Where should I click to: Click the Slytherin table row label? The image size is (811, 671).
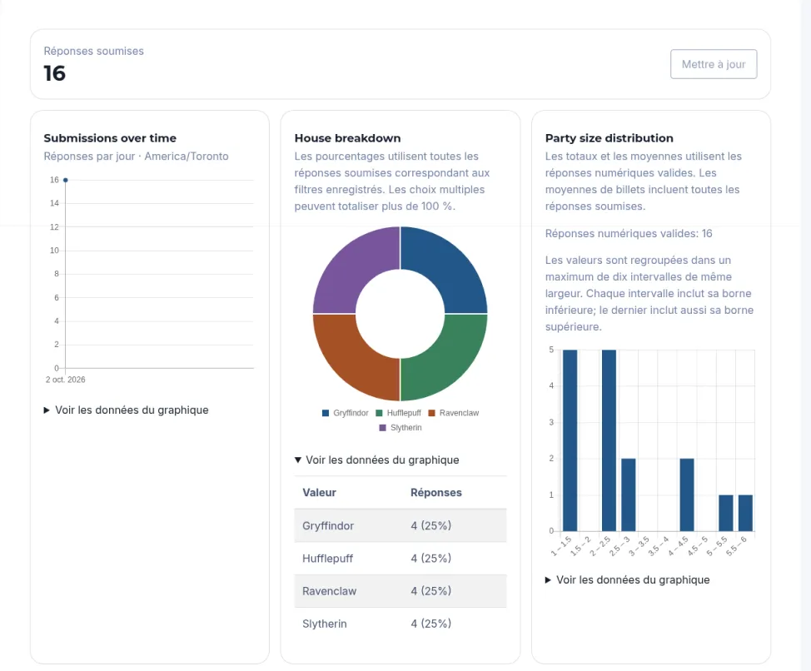[x=324, y=624]
